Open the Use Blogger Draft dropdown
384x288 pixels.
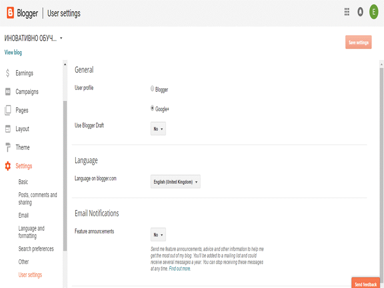[x=158, y=128]
